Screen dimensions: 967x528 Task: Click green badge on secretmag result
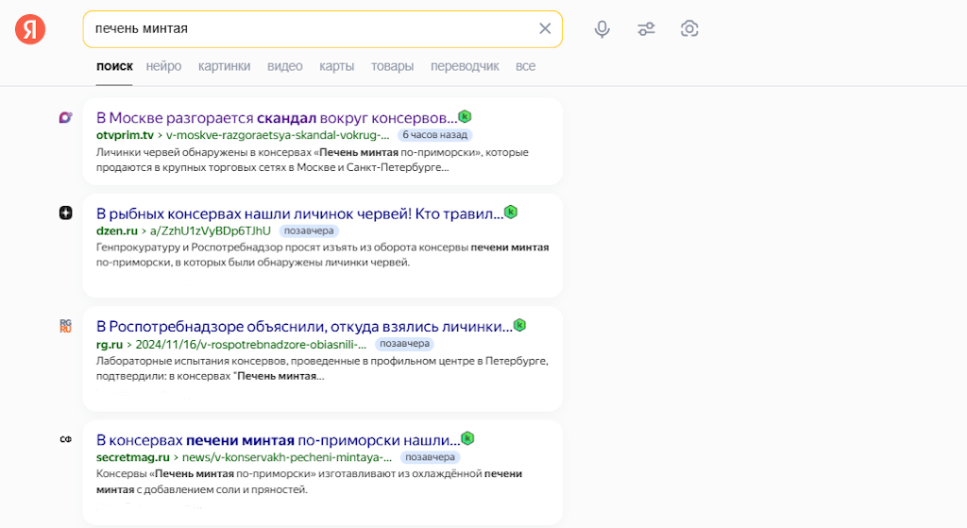467,438
